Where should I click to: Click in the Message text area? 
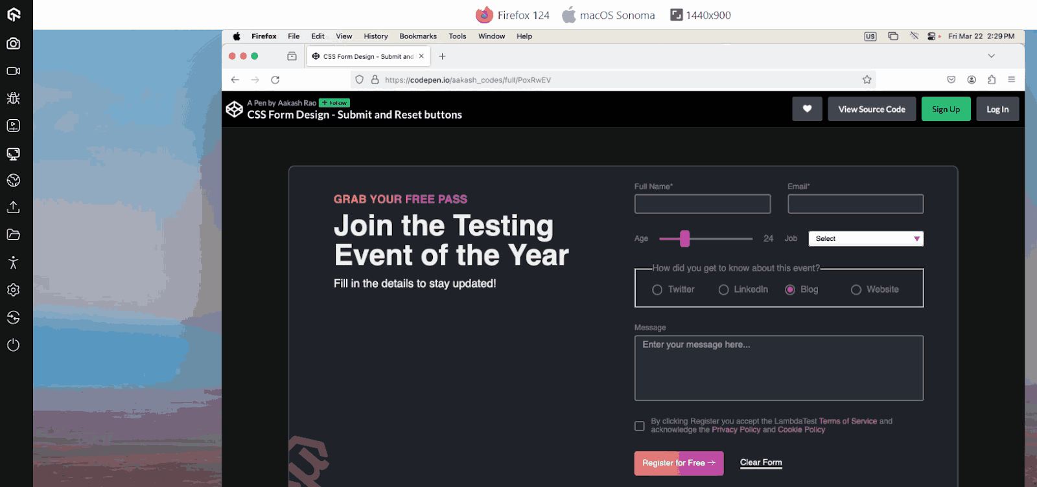(x=779, y=368)
